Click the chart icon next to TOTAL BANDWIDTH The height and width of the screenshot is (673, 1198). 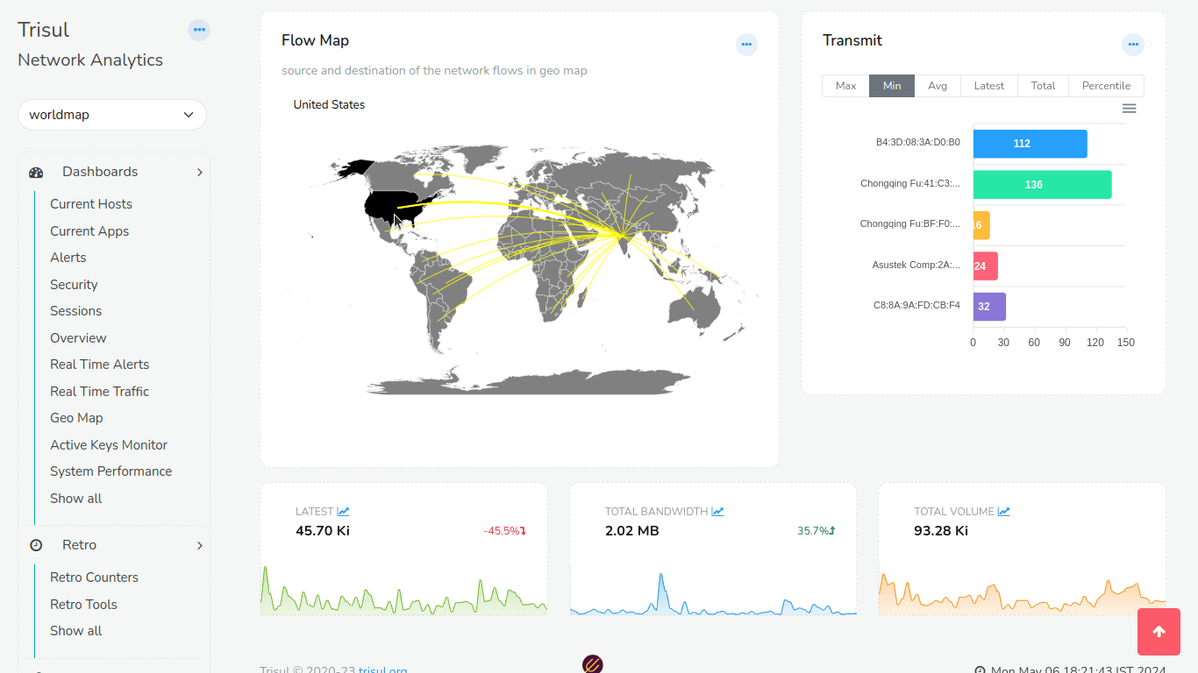(x=717, y=510)
